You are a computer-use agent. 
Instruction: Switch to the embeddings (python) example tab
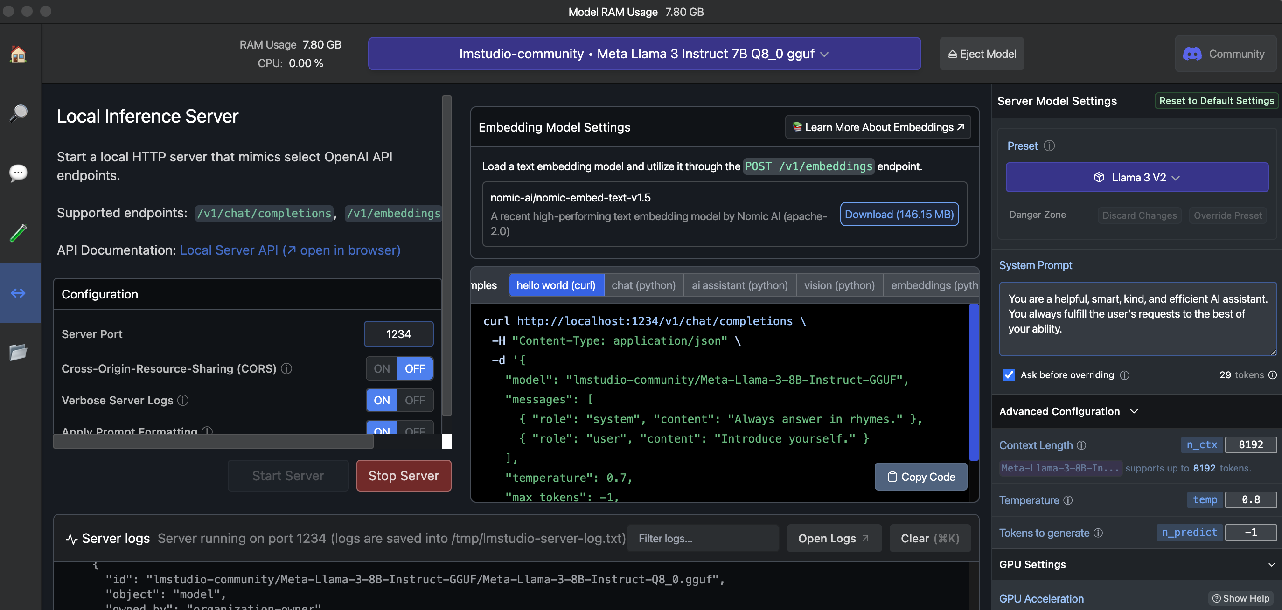coord(932,285)
